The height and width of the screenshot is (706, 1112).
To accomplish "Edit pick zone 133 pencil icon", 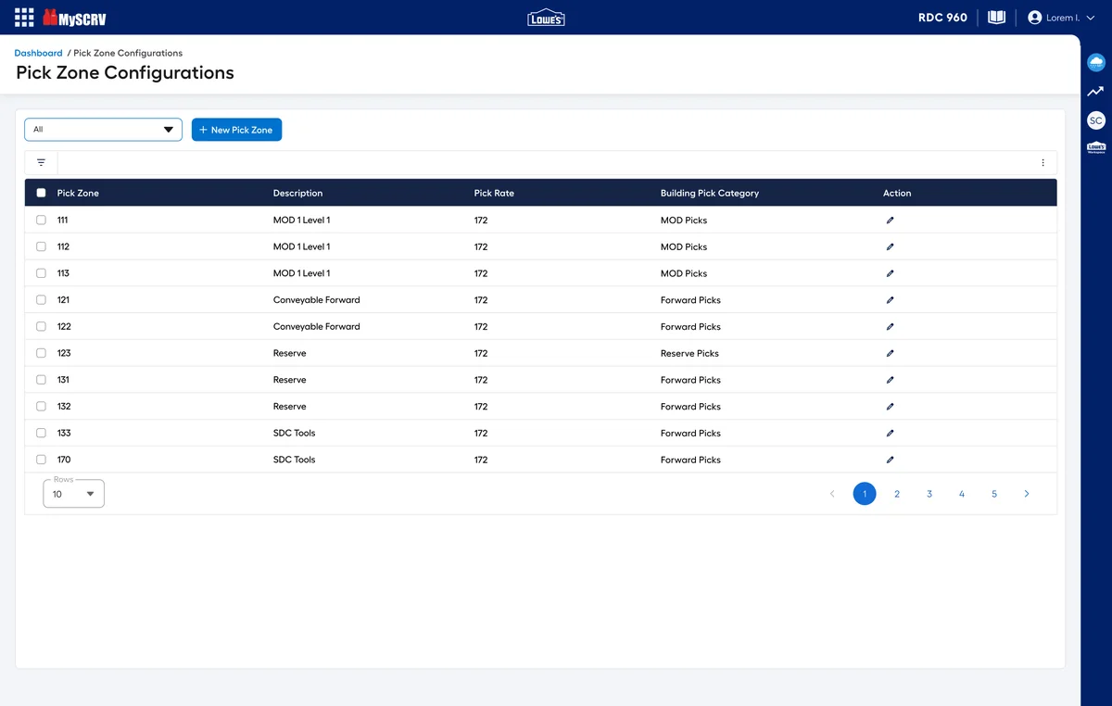I will 890,433.
